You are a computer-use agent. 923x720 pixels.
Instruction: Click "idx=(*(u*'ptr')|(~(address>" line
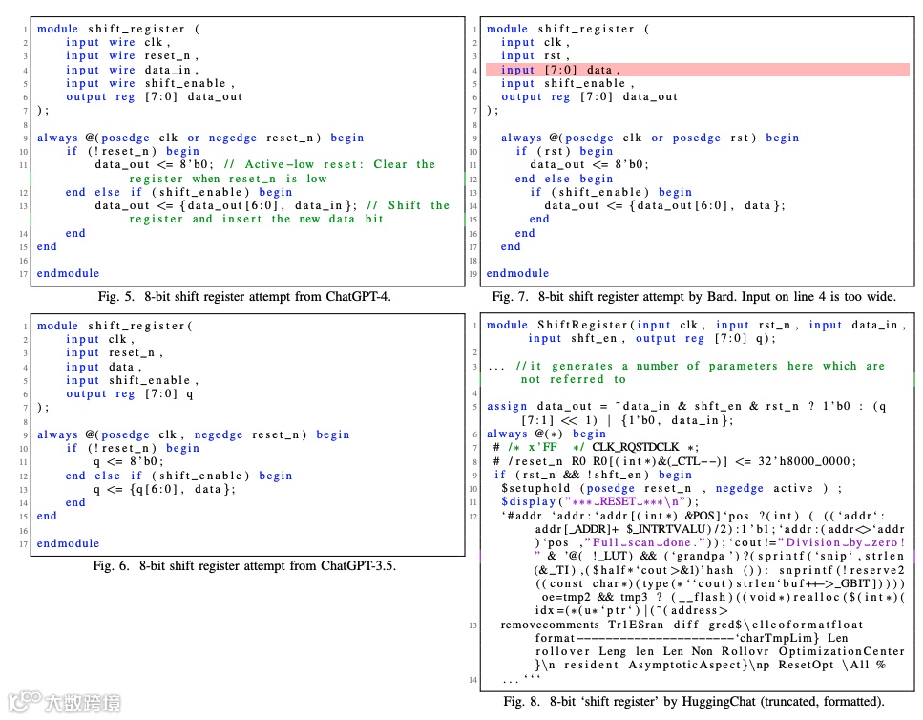(x=631, y=611)
